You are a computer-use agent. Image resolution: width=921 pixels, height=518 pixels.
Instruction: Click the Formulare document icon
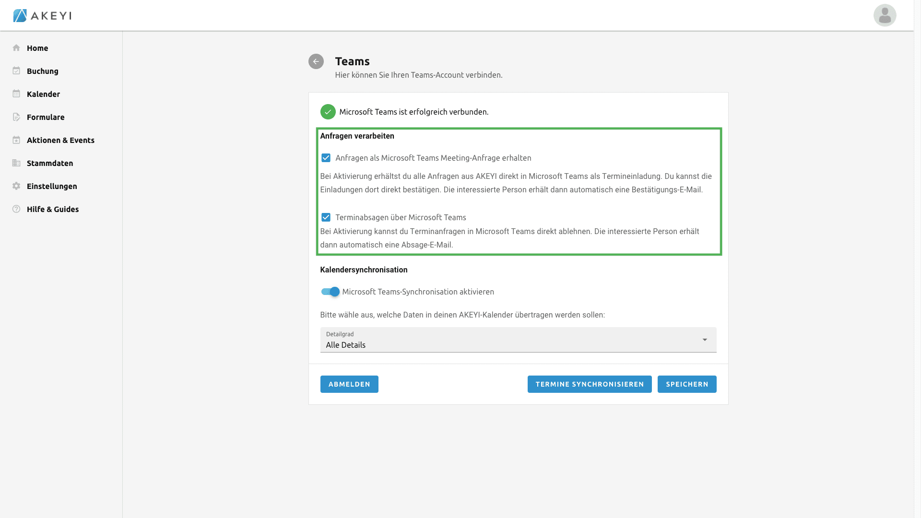[16, 117]
